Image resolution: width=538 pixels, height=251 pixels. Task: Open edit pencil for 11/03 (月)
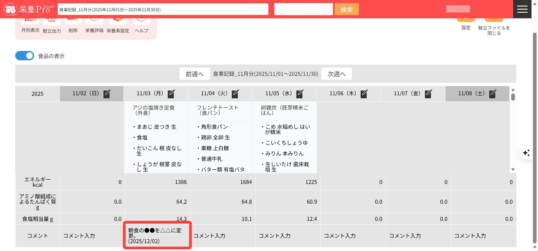pyautogui.click(x=171, y=94)
